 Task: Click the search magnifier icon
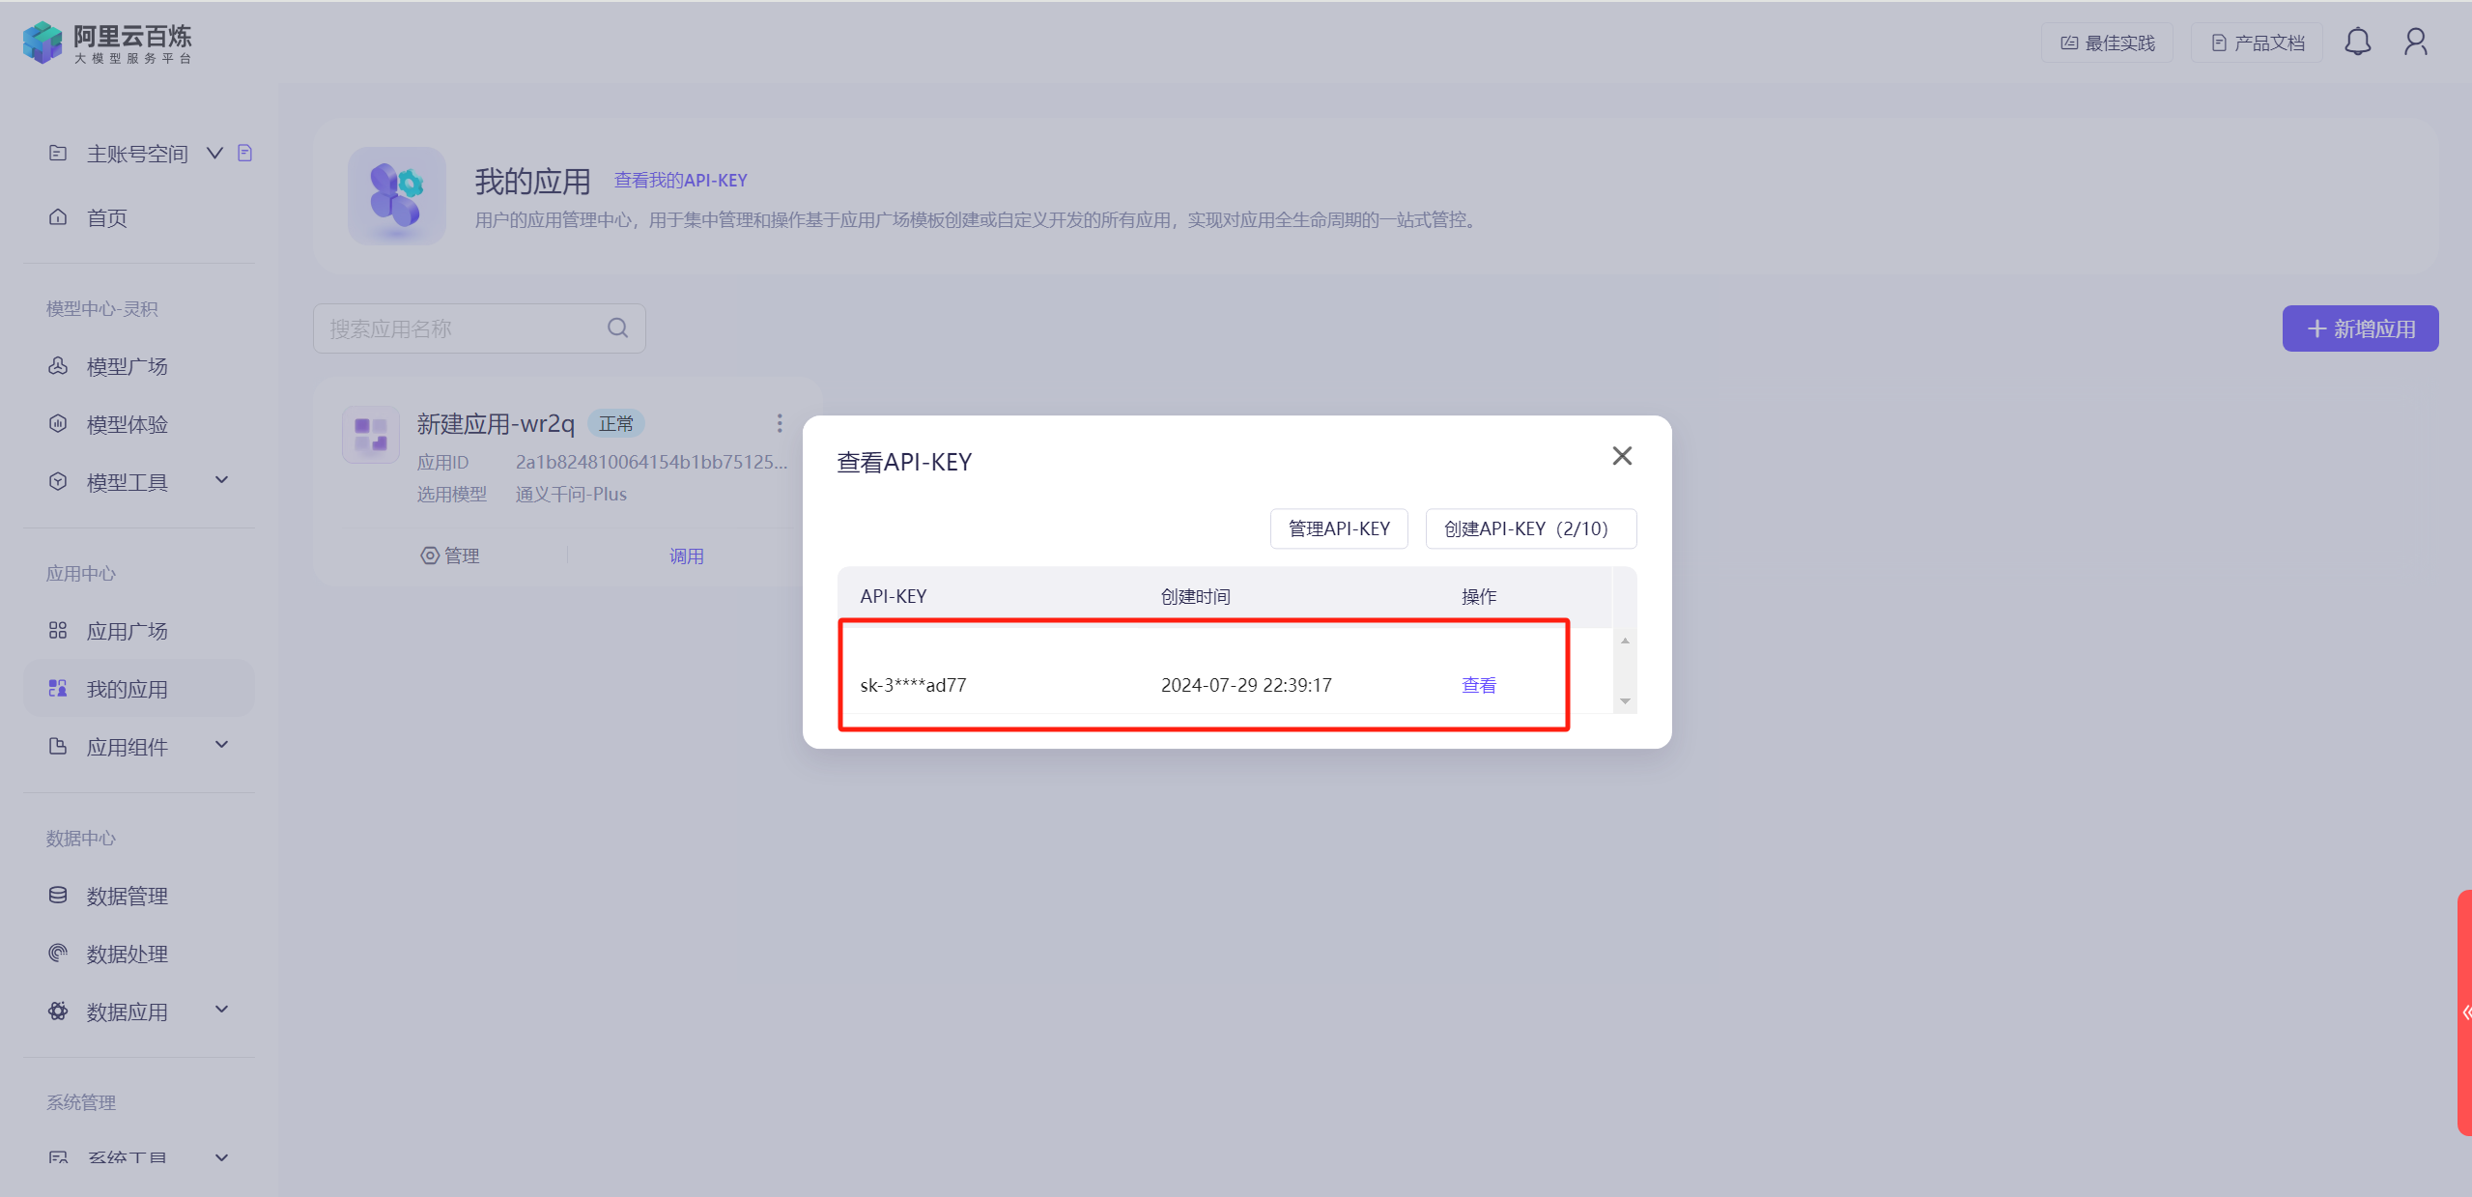[618, 328]
